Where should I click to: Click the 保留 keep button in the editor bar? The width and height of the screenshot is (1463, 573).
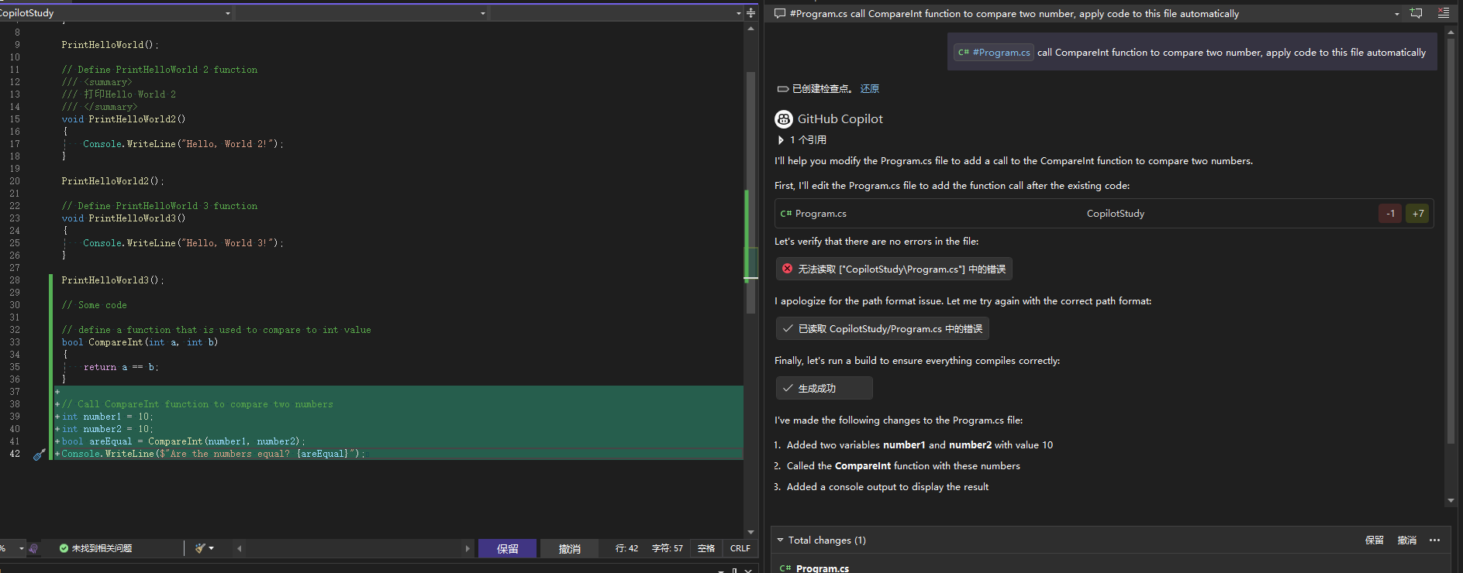507,548
